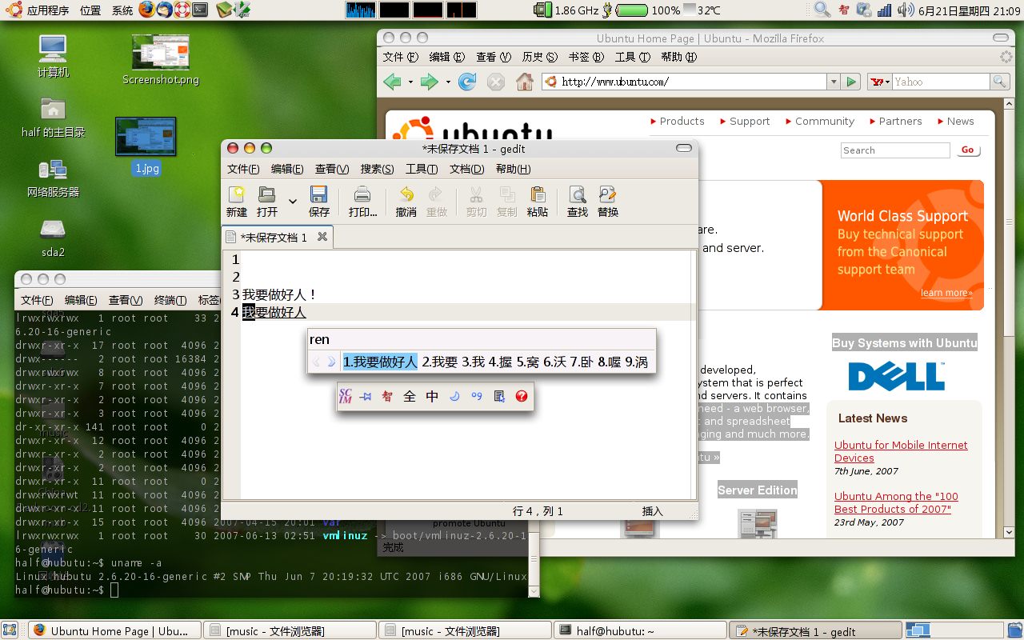
Task: Open gedit's 文件 menu
Action: 243,169
